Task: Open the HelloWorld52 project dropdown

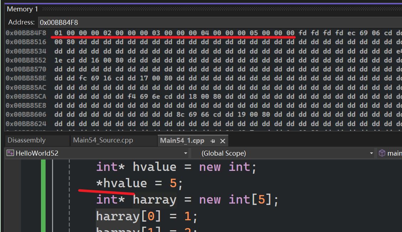Action: tap(185, 153)
